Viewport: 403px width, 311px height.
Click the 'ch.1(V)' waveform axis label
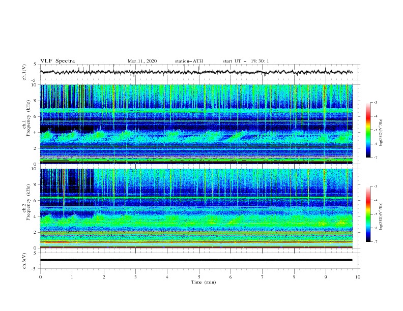pyautogui.click(x=24, y=72)
